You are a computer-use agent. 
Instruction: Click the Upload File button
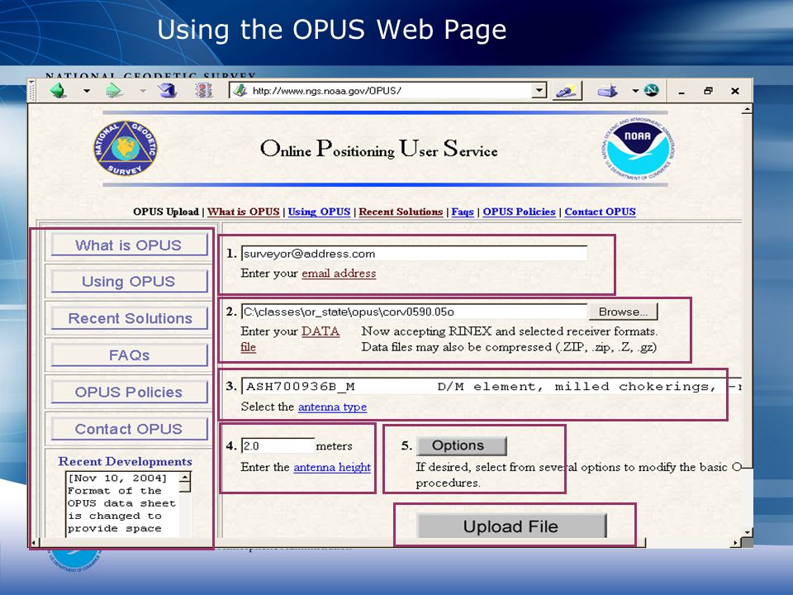[x=511, y=526]
